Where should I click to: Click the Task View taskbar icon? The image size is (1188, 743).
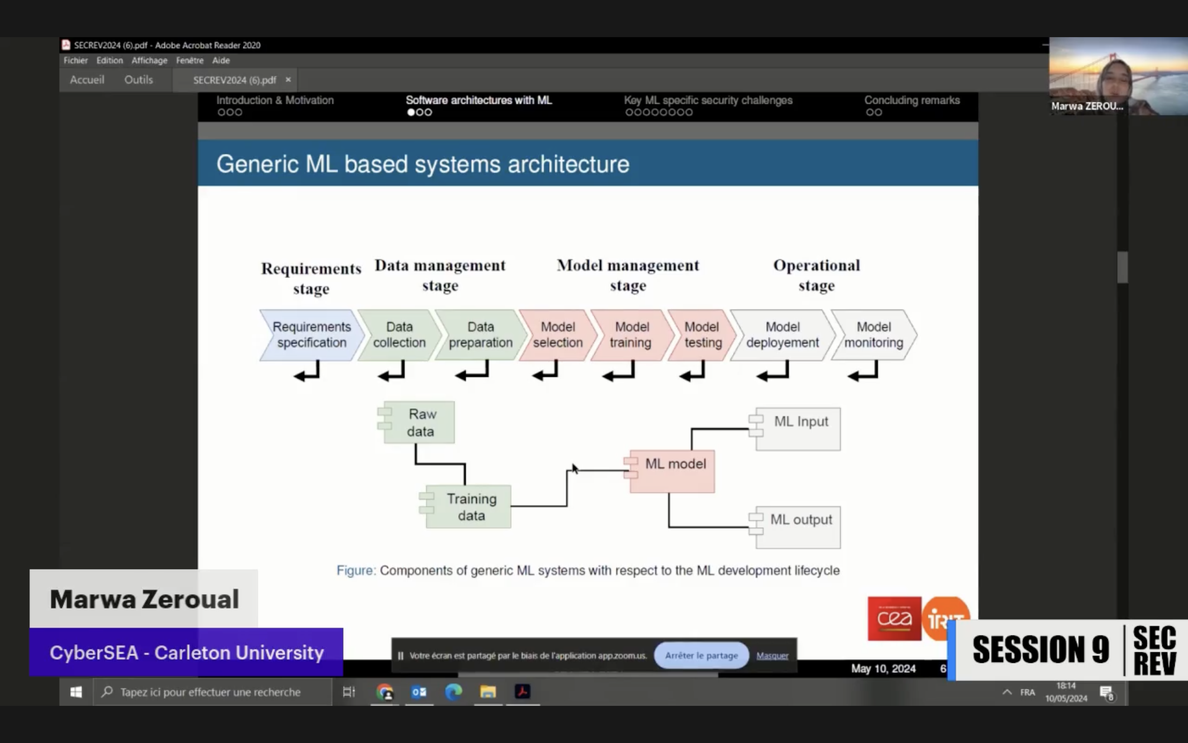click(x=349, y=692)
